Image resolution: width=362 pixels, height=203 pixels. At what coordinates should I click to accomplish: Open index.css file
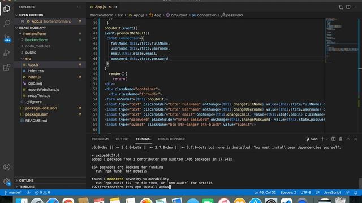[50, 71]
